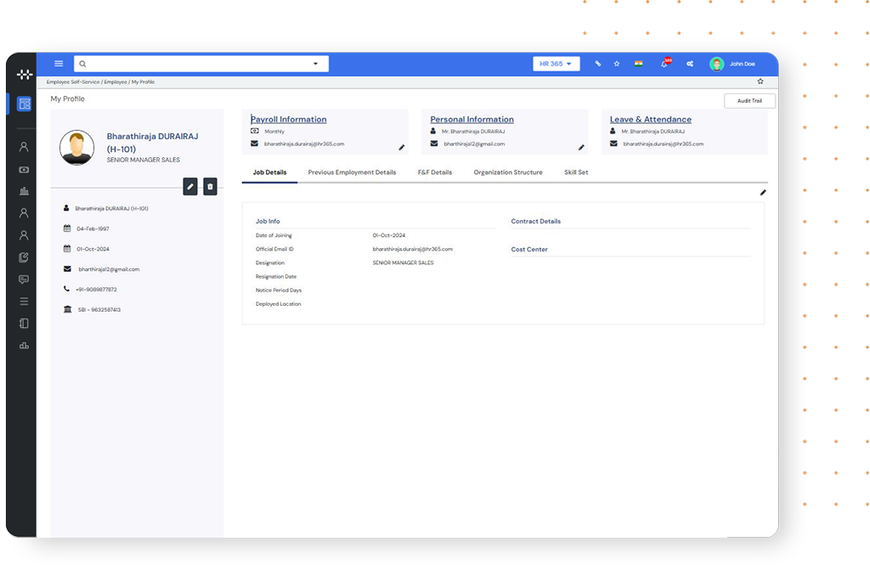Delete profile photo with trash icon
This screenshot has width=870, height=570.
pyautogui.click(x=211, y=186)
